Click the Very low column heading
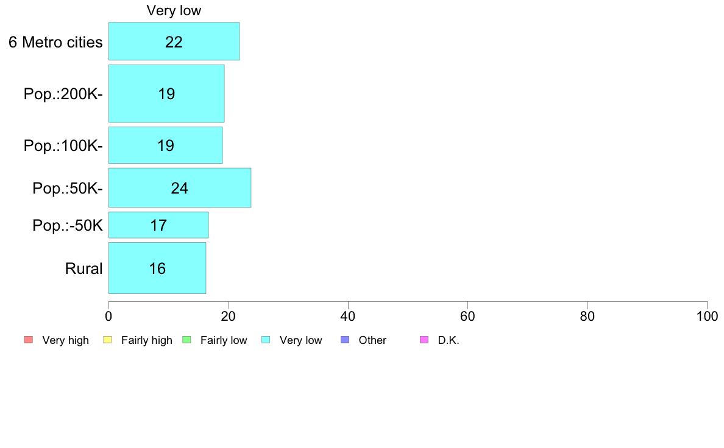This screenshot has width=724, height=448. pyautogui.click(x=174, y=10)
